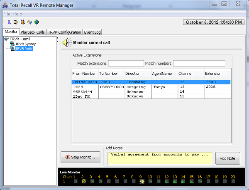Viewport: 249px width, 190px height.
Task: Open the File menu
Action: (x=7, y=14)
